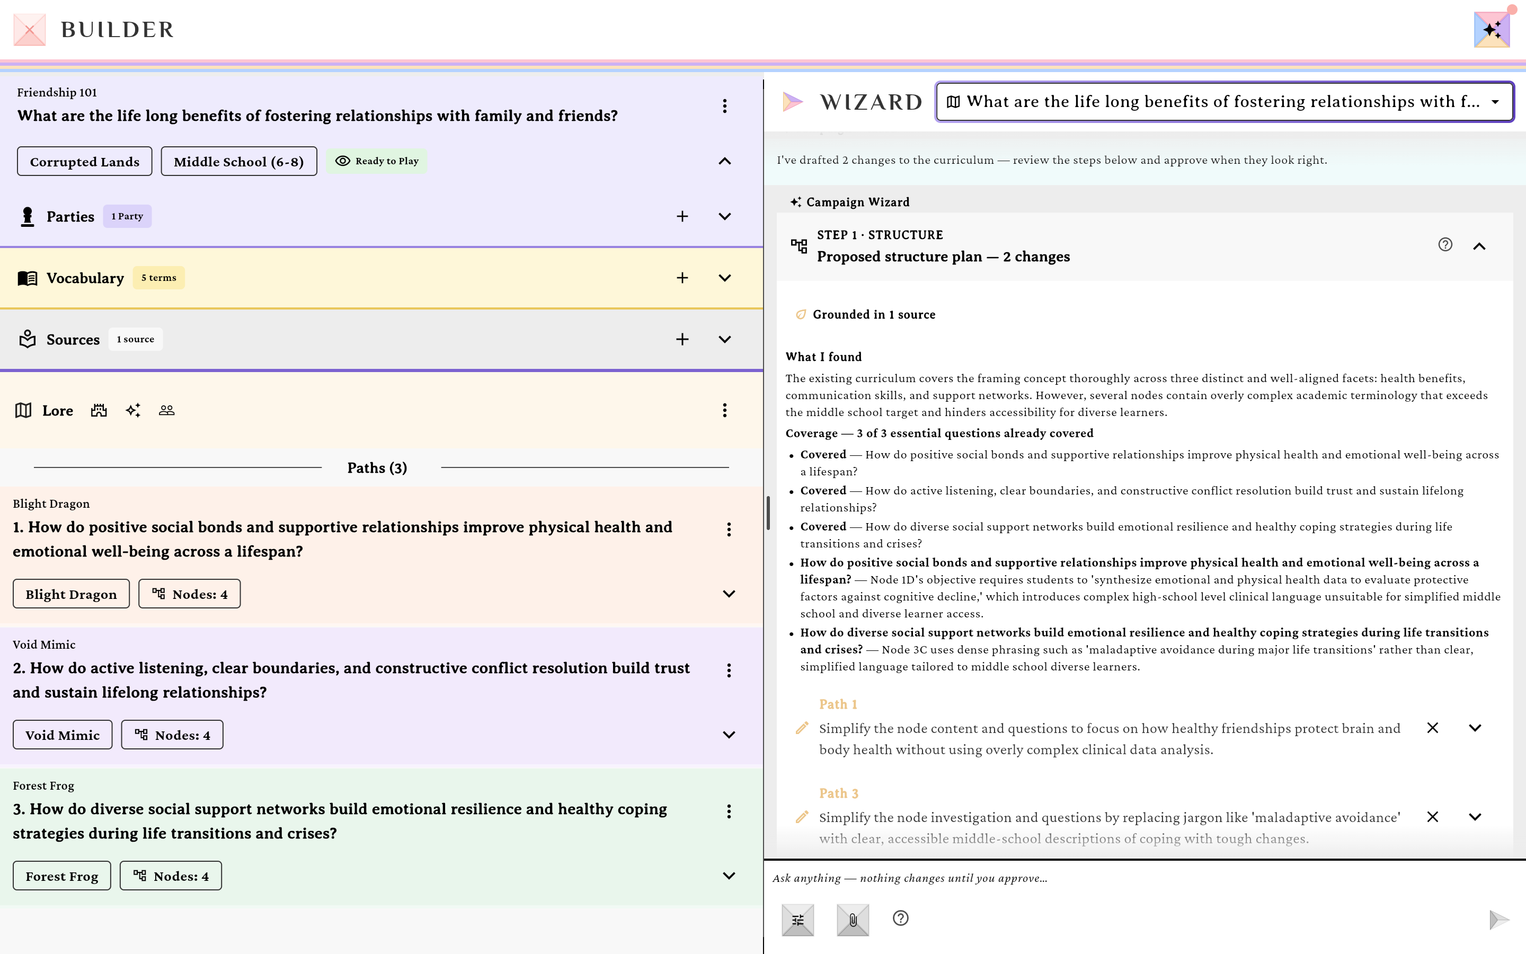
Task: Click the Friendship 101 campaign label
Action: point(57,93)
